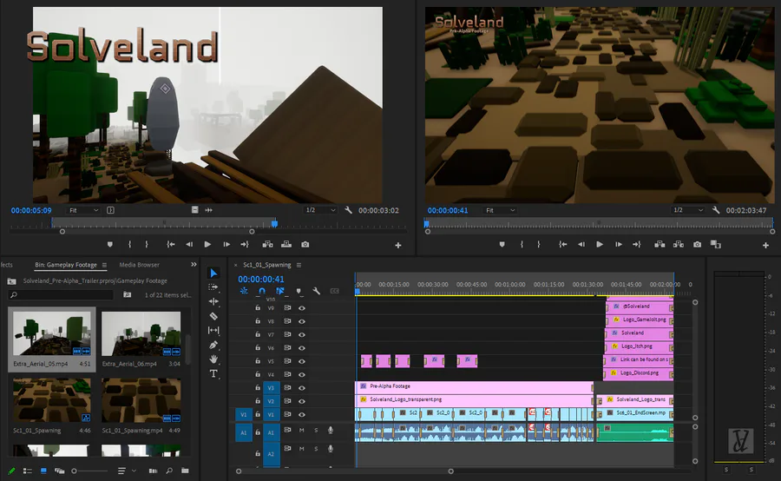Open sort icons dropdown arrow in bin

click(x=134, y=471)
